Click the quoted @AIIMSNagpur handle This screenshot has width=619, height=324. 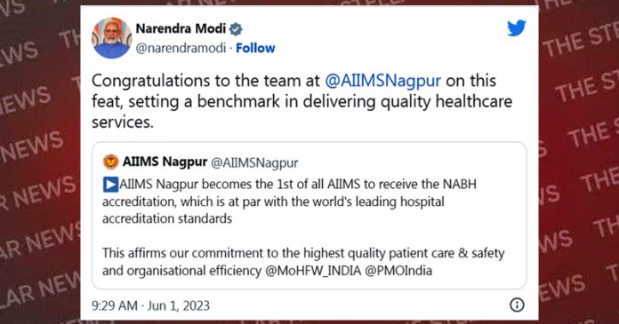254,162
